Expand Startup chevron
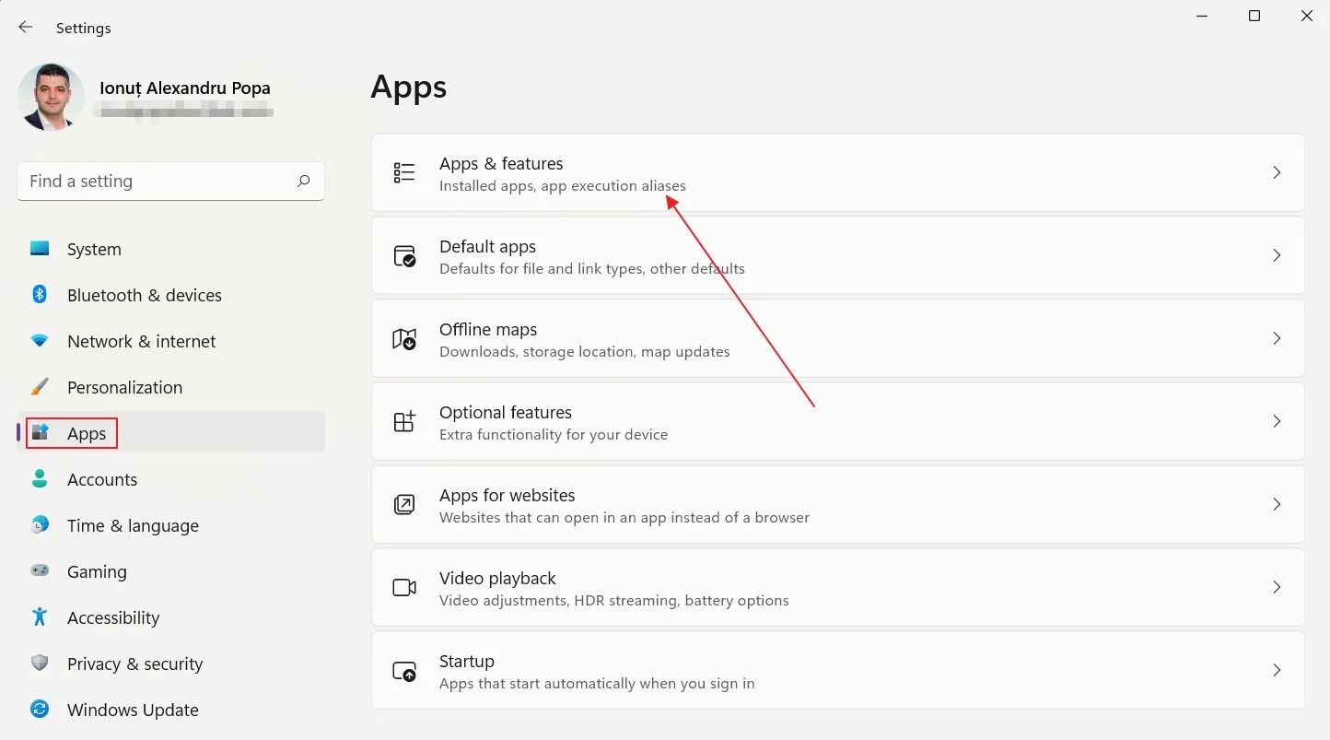This screenshot has height=740, width=1330. pyautogui.click(x=1277, y=670)
